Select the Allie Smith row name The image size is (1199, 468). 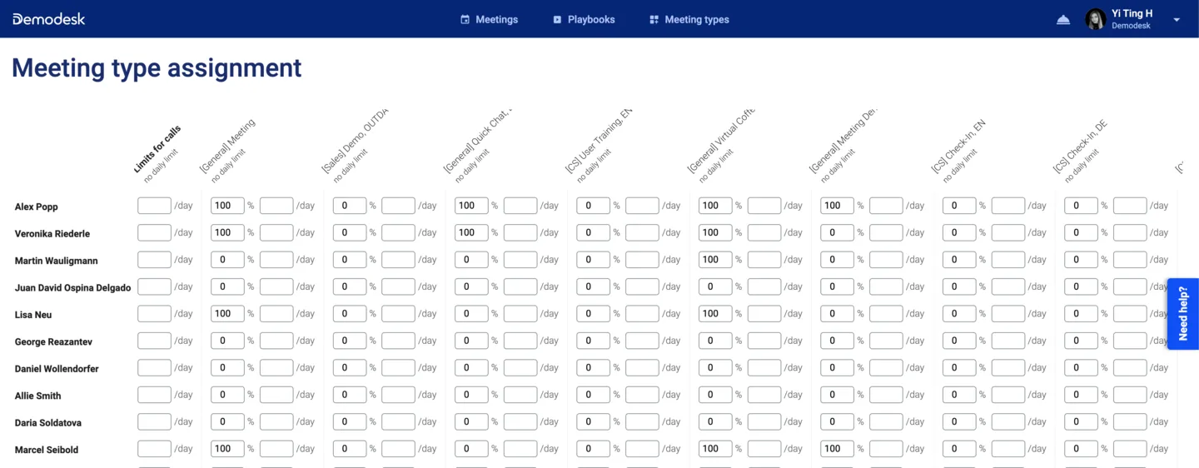(38, 396)
